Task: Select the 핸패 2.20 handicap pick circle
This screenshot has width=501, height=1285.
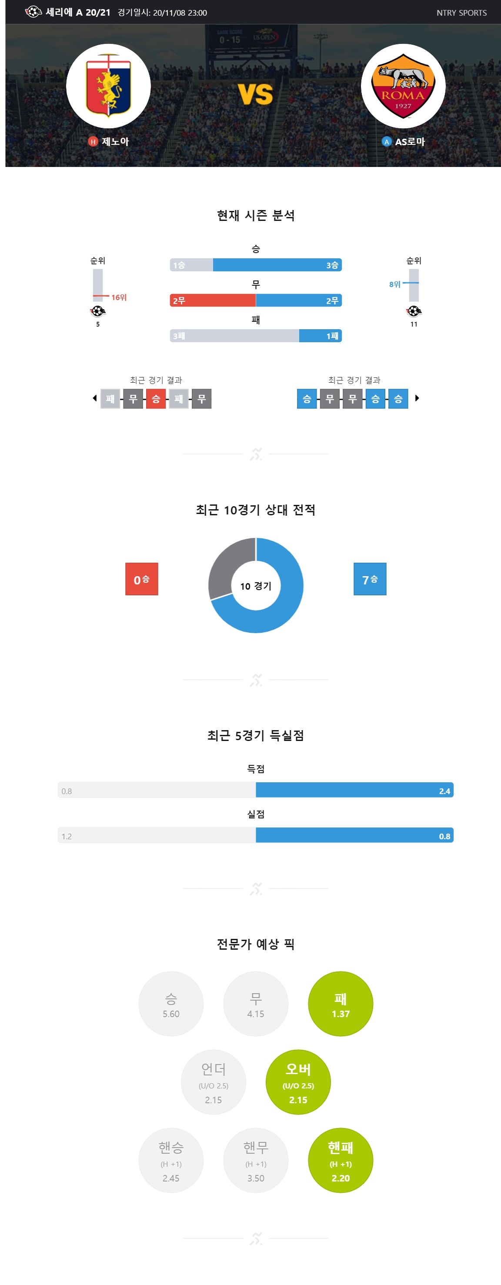Action: (341, 1160)
